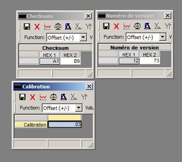Click grayed Y-axis icon in Calibration window
Screen dimensions: 182x162
click(x=84, y=97)
